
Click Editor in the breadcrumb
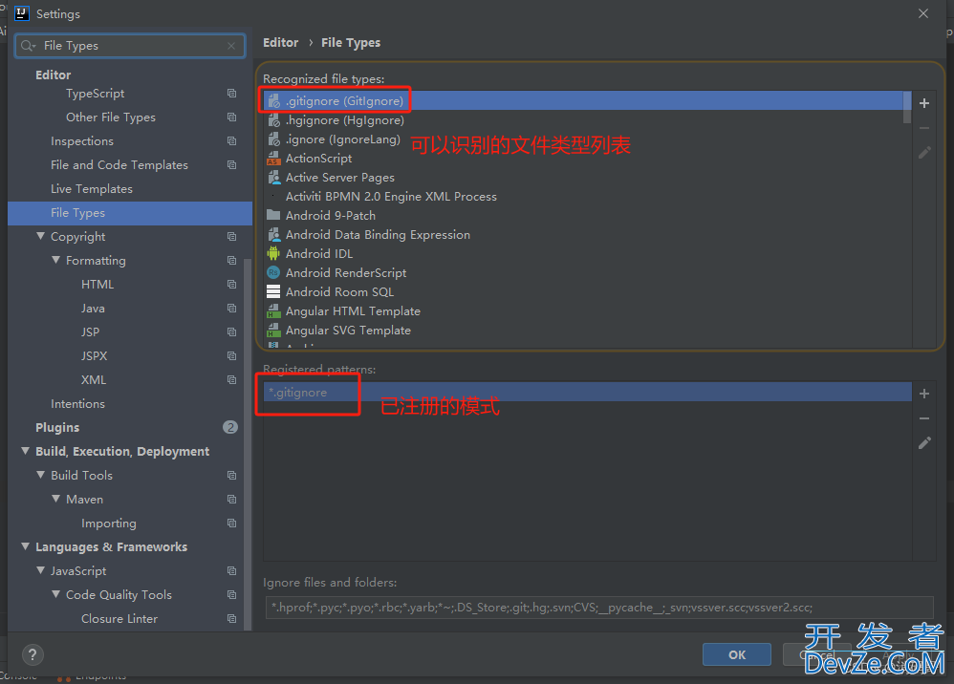(x=280, y=43)
